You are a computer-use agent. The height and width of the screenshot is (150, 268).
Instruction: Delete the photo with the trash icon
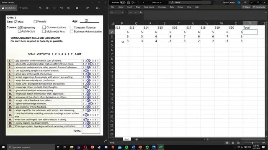click(47, 8)
